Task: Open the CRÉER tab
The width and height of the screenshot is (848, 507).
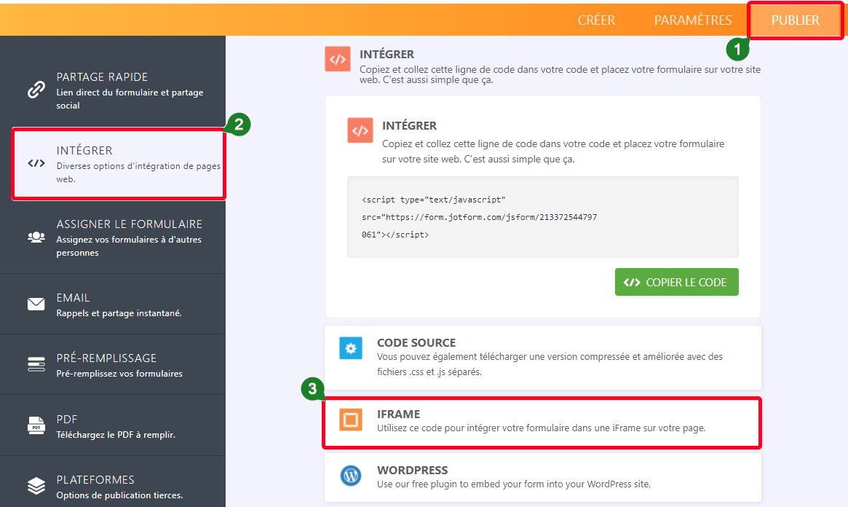Action: click(x=596, y=20)
